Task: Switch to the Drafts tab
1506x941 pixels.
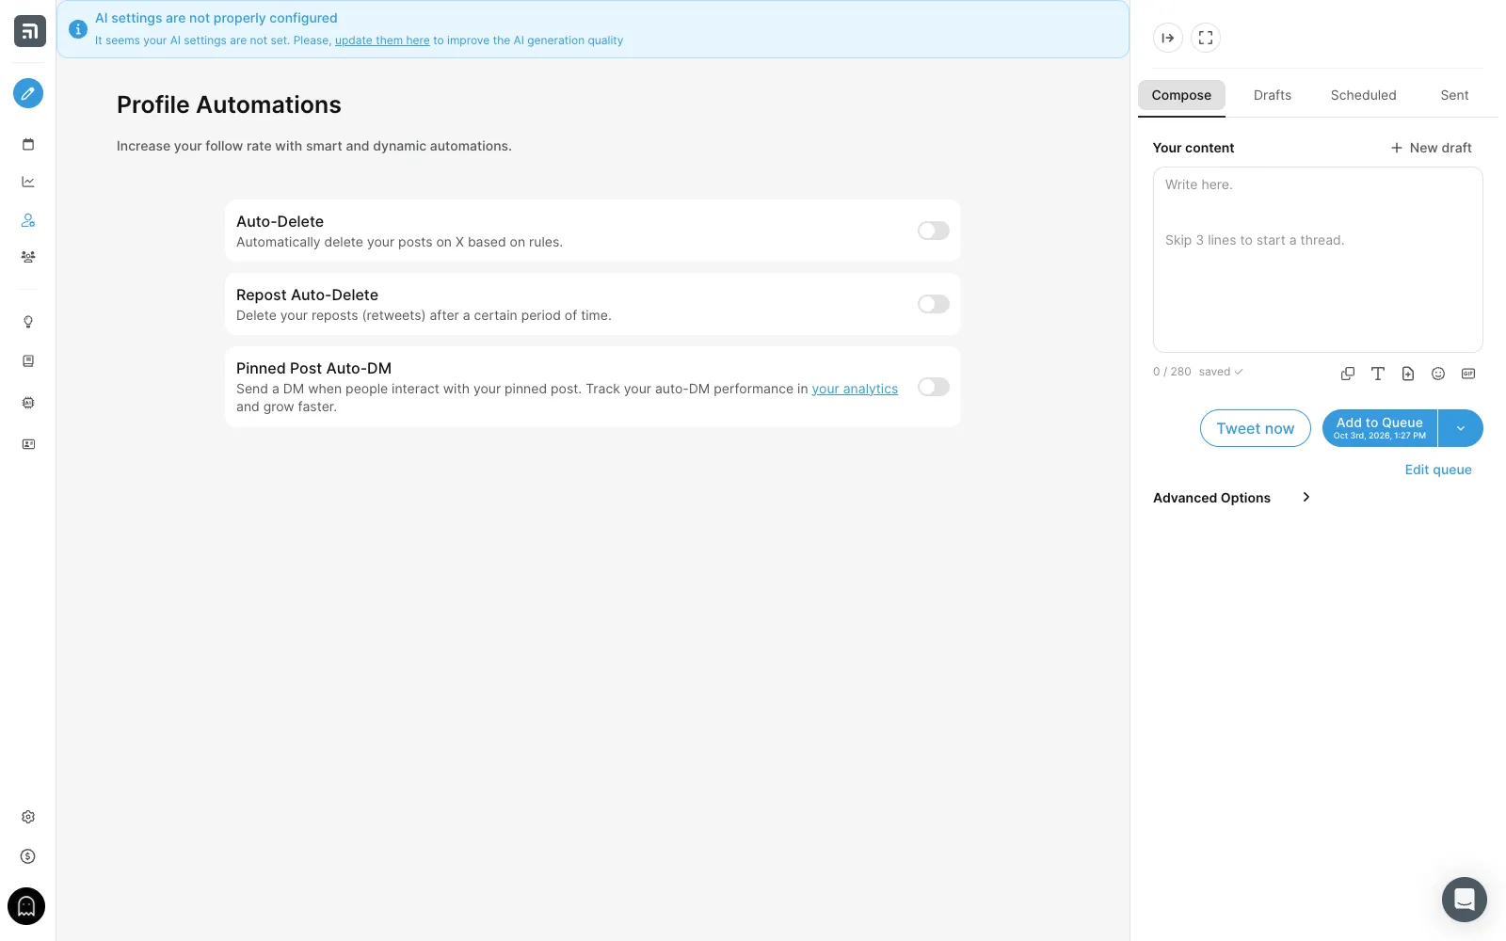Action: pyautogui.click(x=1273, y=95)
